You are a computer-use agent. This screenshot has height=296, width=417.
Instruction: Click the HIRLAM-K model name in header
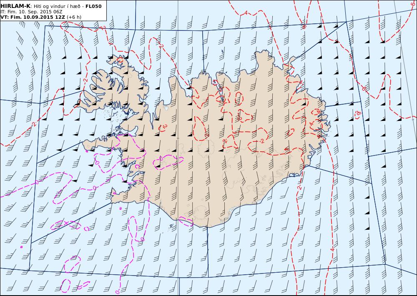(x=15, y=6)
